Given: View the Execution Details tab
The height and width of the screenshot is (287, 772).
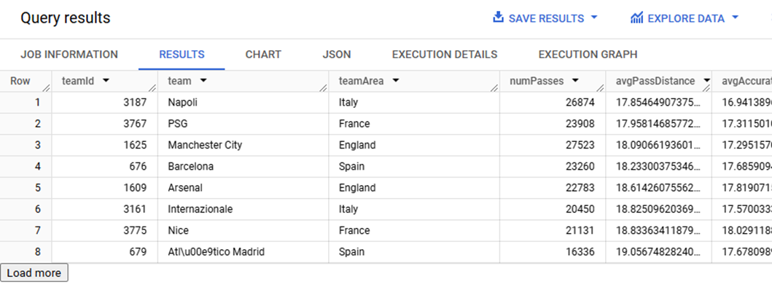Looking at the screenshot, I should [445, 54].
